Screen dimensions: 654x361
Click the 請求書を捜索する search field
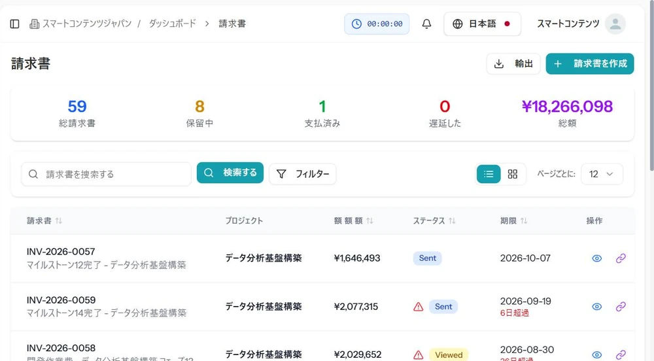click(x=107, y=174)
